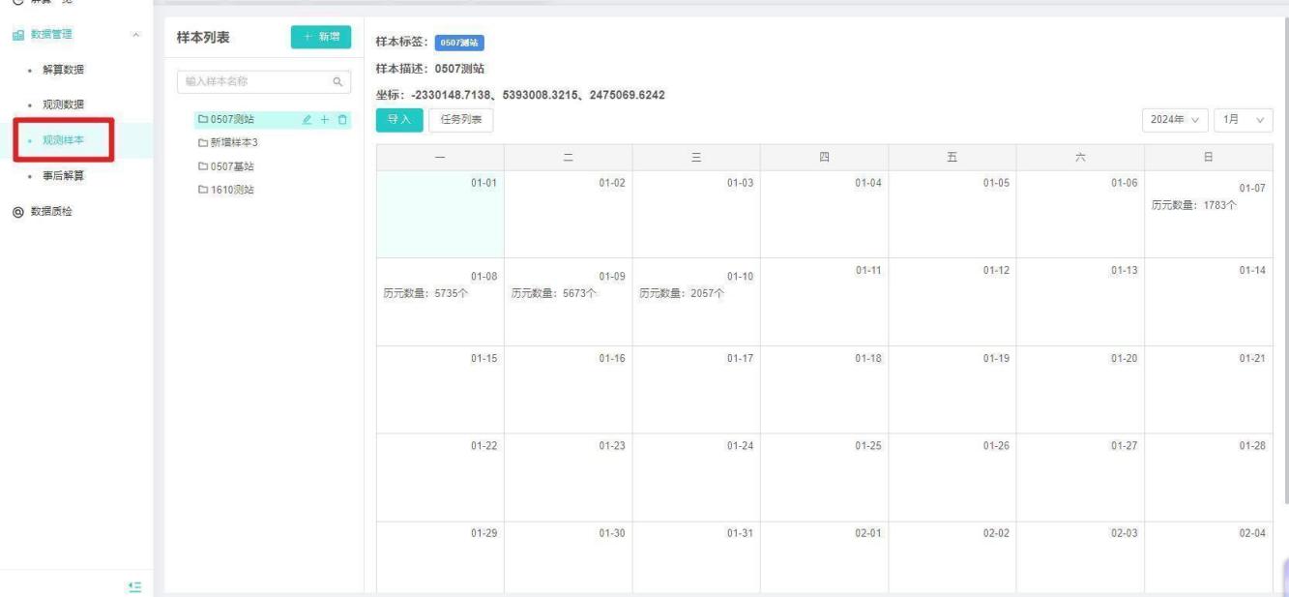Click the plus icon beside 0507测站
Image resolution: width=1289 pixels, height=597 pixels.
(325, 120)
